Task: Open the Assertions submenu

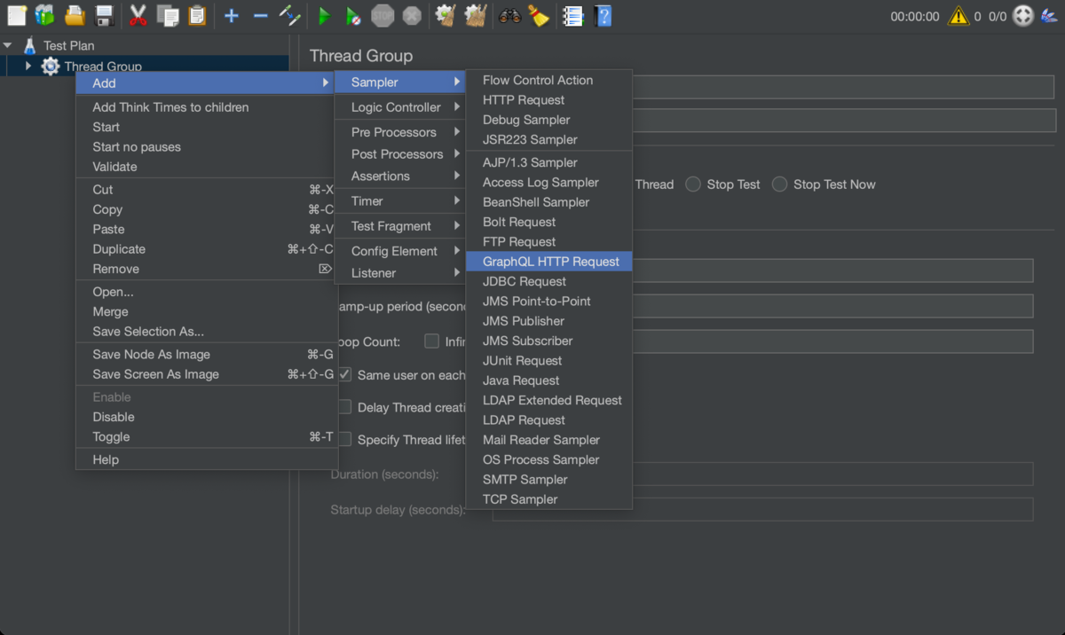Action: coord(400,176)
